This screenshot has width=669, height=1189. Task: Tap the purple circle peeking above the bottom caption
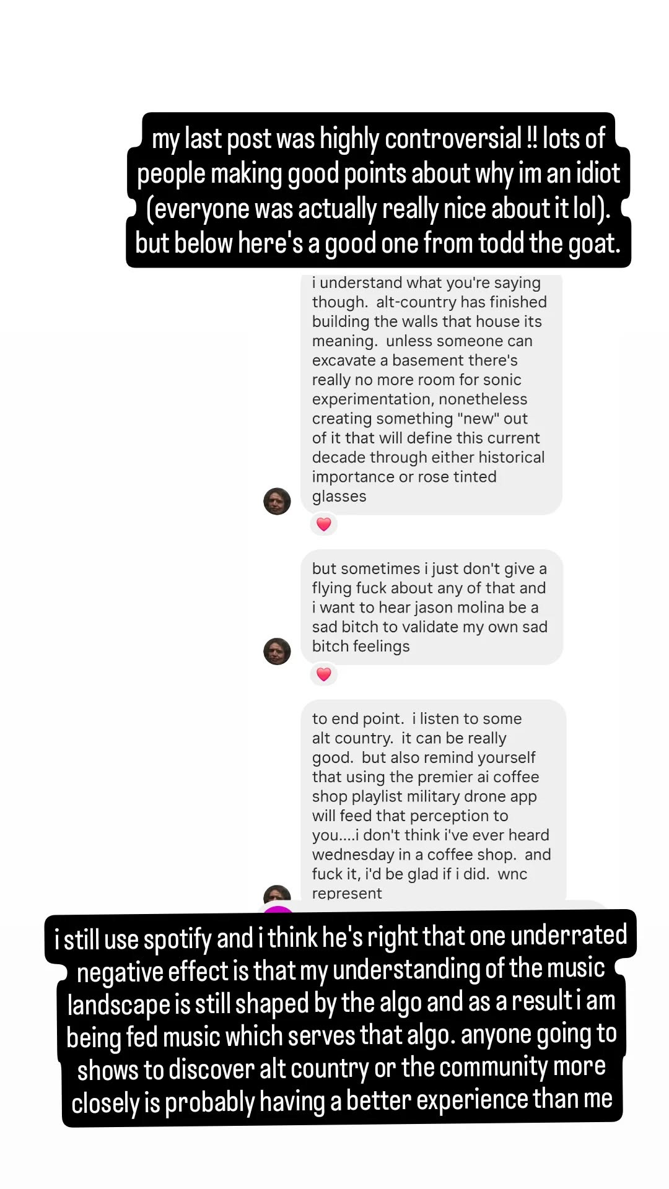click(278, 909)
